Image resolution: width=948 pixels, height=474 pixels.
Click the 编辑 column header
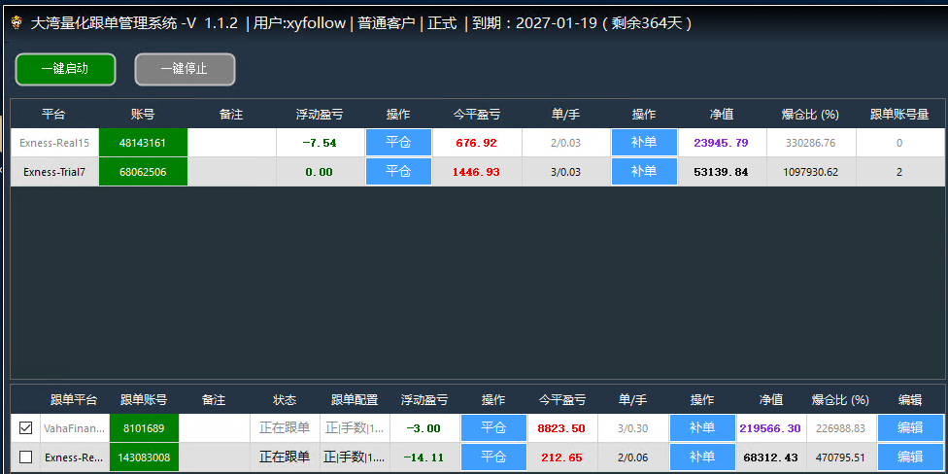click(x=910, y=399)
